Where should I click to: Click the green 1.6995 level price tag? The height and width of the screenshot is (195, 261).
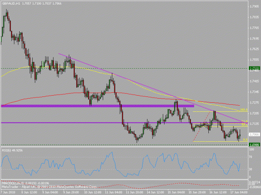tap(254, 145)
